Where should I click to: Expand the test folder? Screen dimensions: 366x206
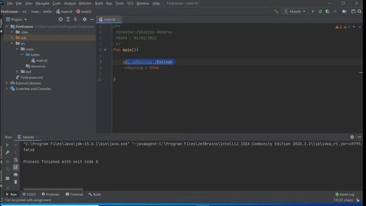point(17,72)
